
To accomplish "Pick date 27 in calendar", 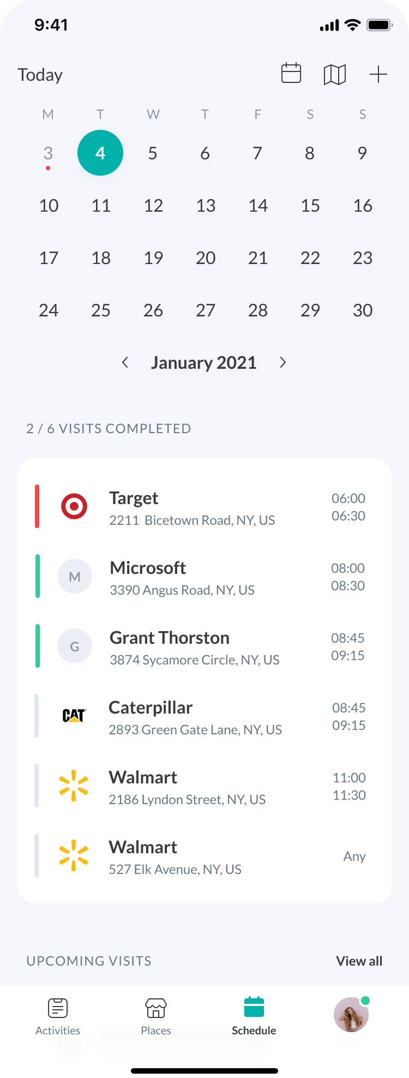I will click(x=206, y=310).
